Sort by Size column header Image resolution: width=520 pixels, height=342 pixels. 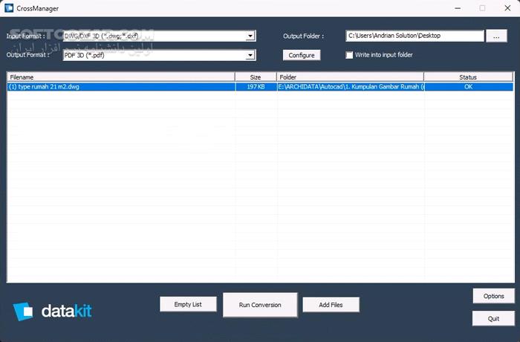[x=256, y=77]
